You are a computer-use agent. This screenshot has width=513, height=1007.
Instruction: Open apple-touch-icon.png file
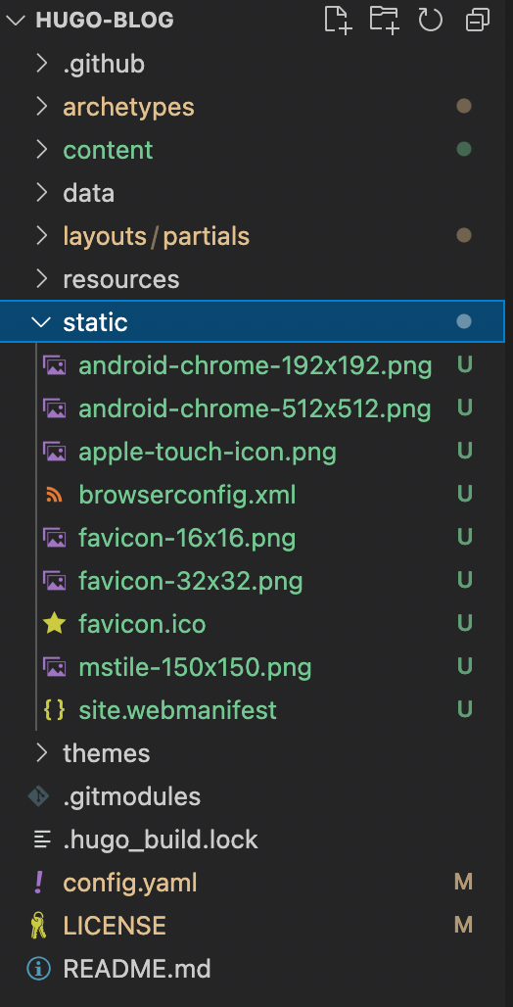(256, 452)
